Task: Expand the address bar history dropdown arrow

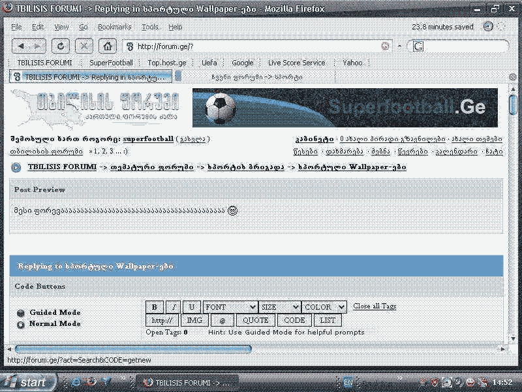Action: (399, 46)
